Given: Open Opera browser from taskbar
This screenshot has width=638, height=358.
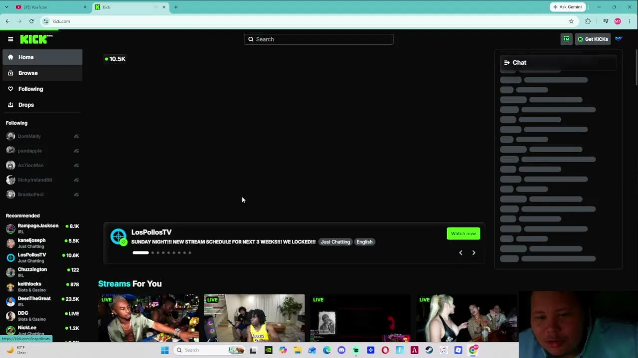Looking at the screenshot, I should point(385,350).
